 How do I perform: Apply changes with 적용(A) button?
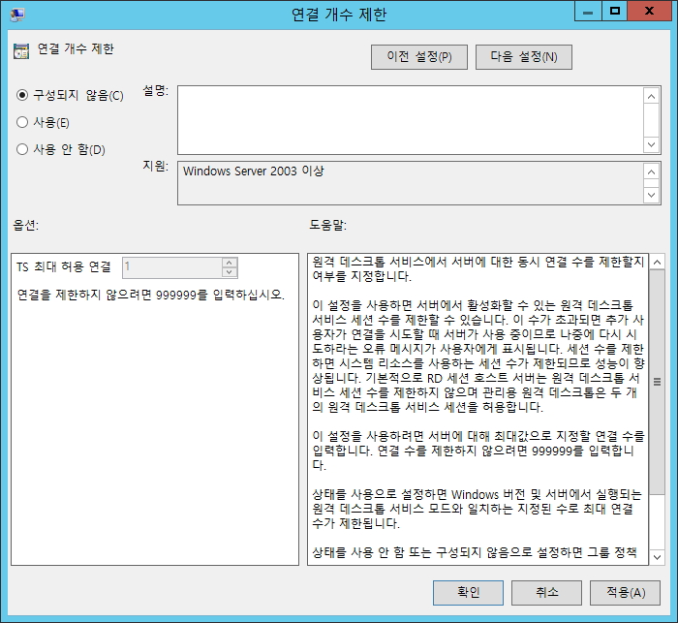(626, 592)
